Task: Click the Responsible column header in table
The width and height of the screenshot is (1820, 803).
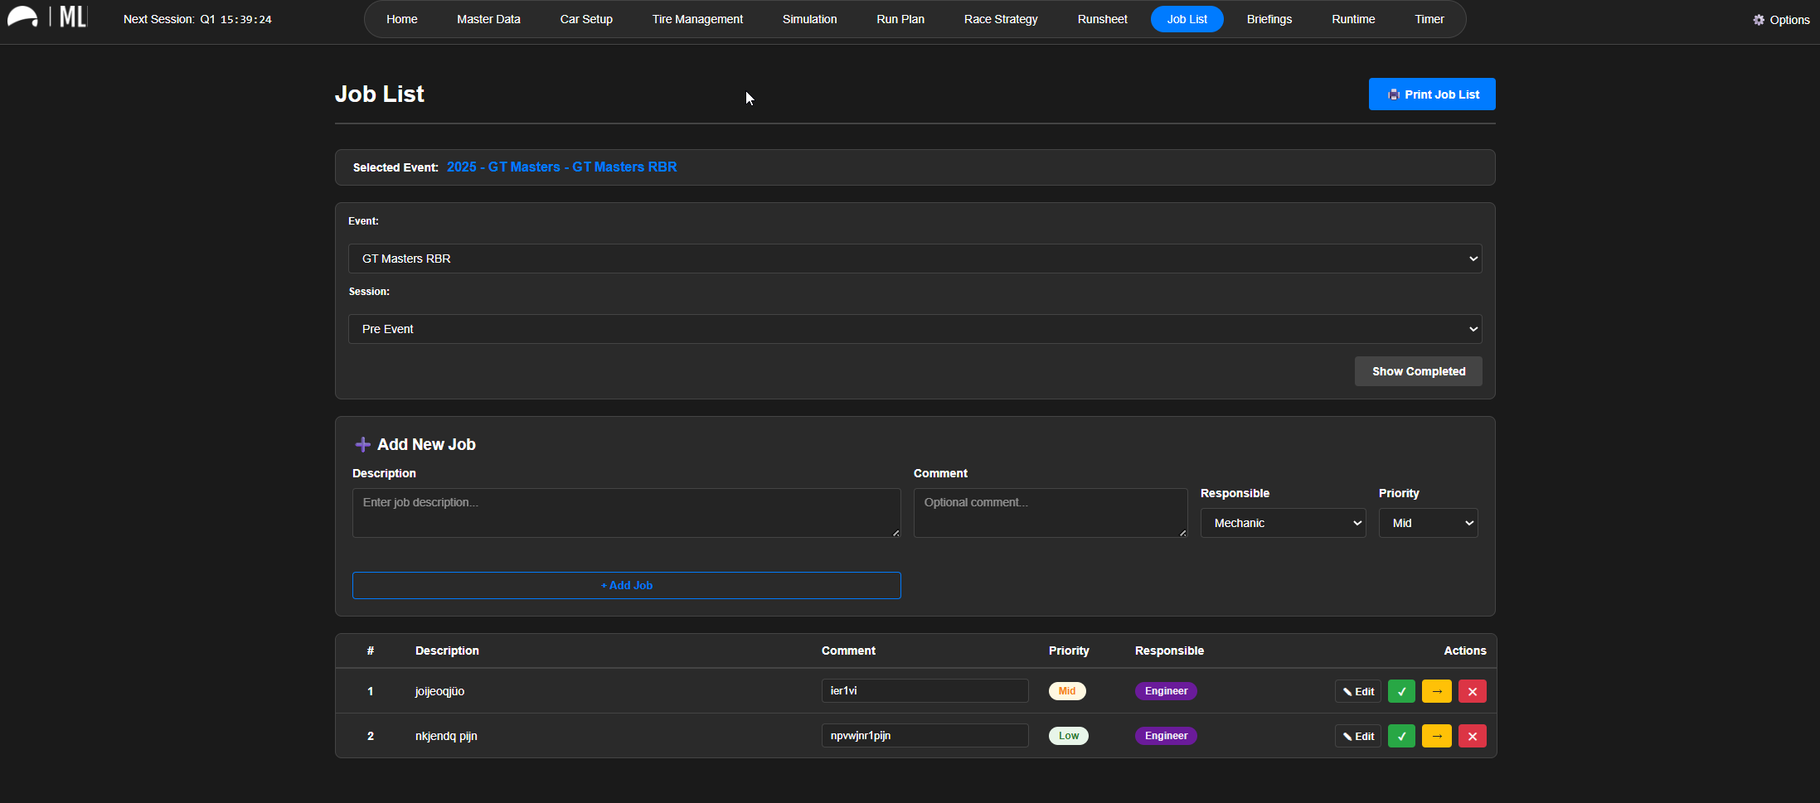Action: (1169, 651)
